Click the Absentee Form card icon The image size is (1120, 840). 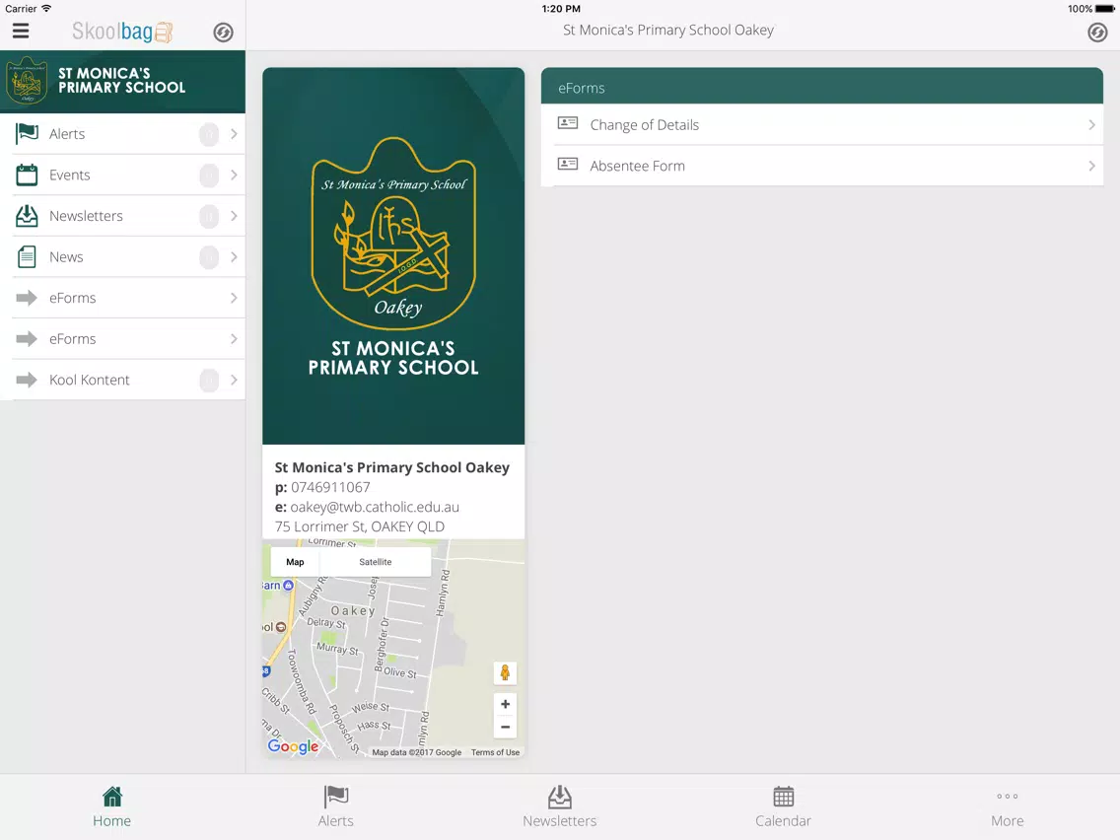[568, 165]
